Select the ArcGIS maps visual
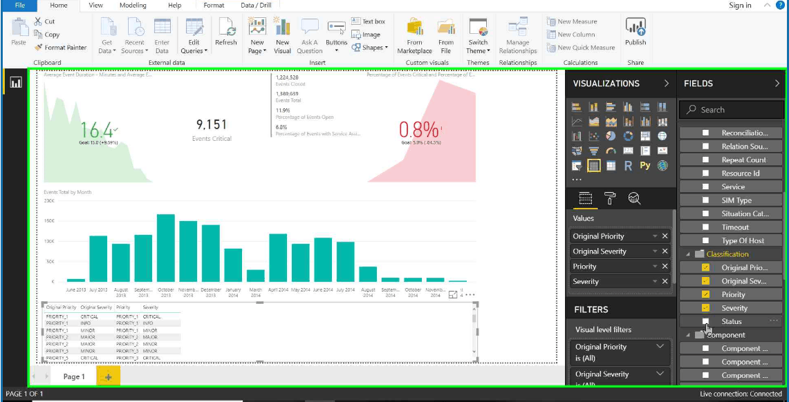The width and height of the screenshot is (789, 402). coord(662,165)
